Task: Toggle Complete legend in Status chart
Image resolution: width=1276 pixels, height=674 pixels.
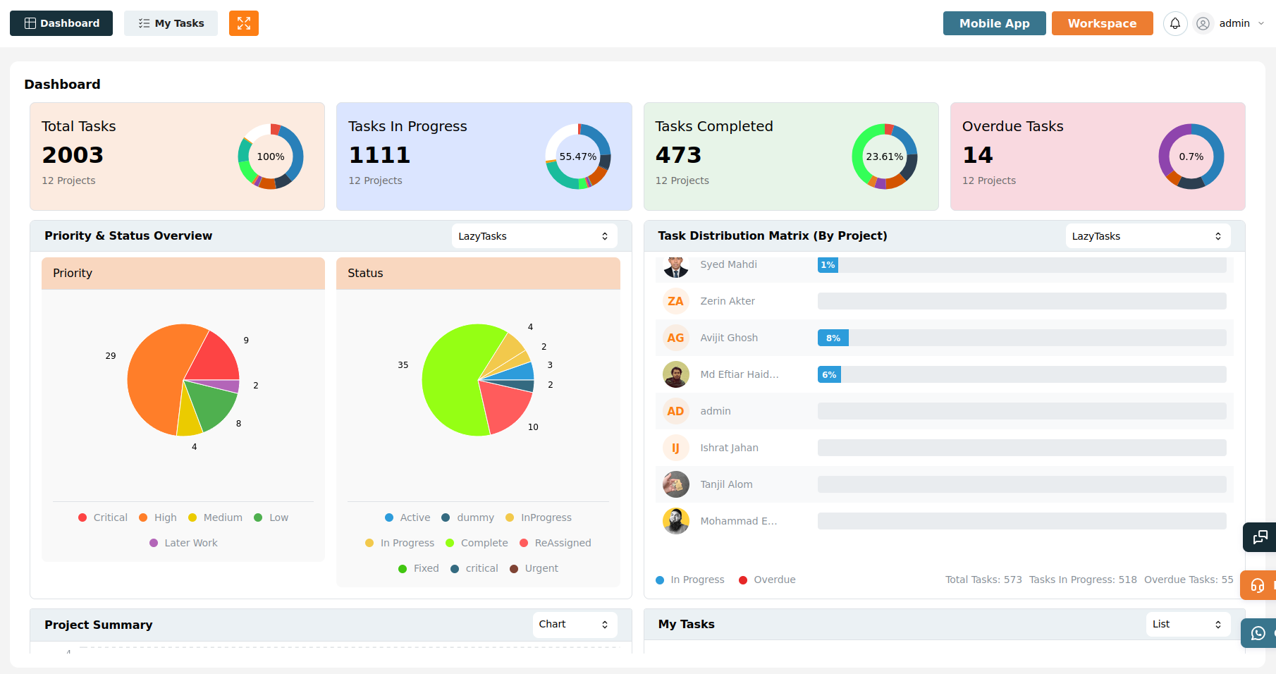Action: (x=477, y=543)
